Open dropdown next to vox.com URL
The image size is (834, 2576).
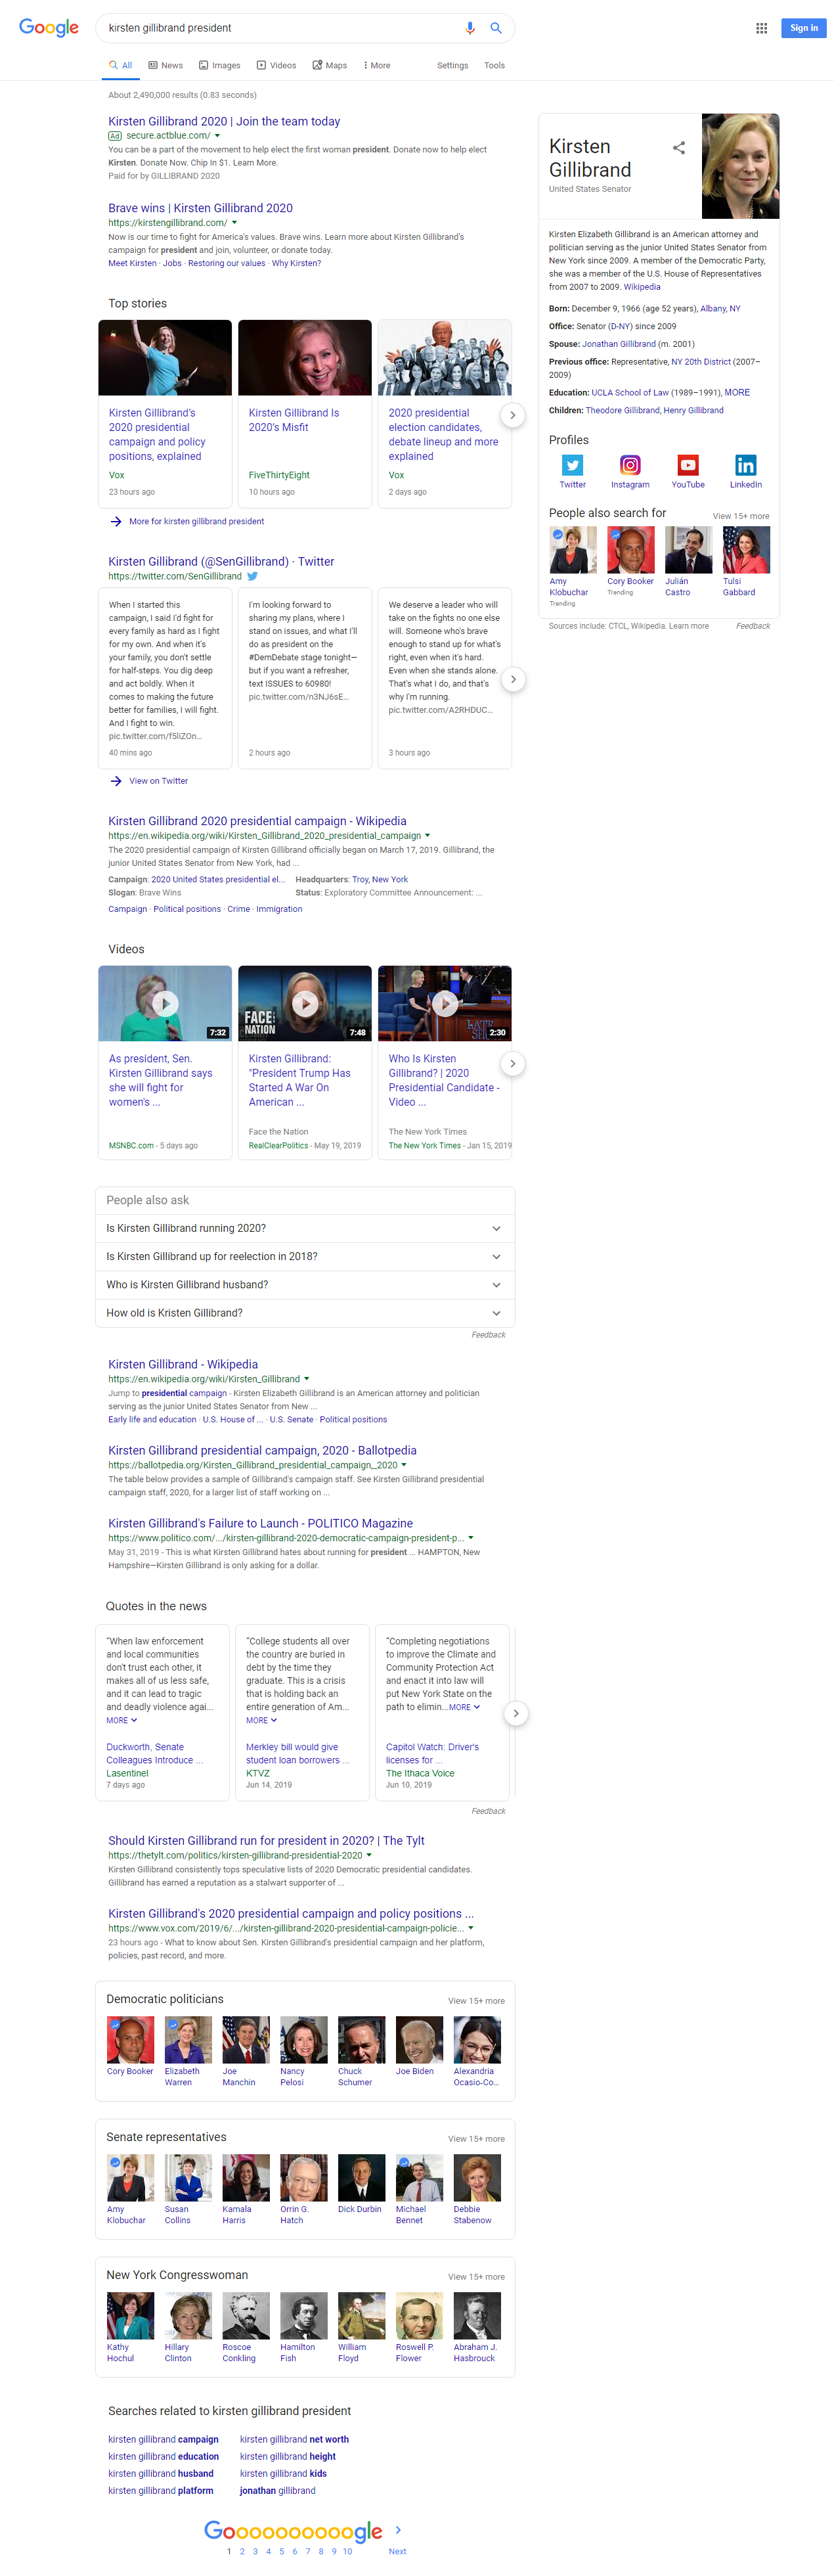tap(470, 1928)
